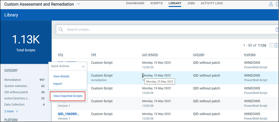Filter by Active Directory category
This screenshot has width=279, height=122.
coord(17,99)
